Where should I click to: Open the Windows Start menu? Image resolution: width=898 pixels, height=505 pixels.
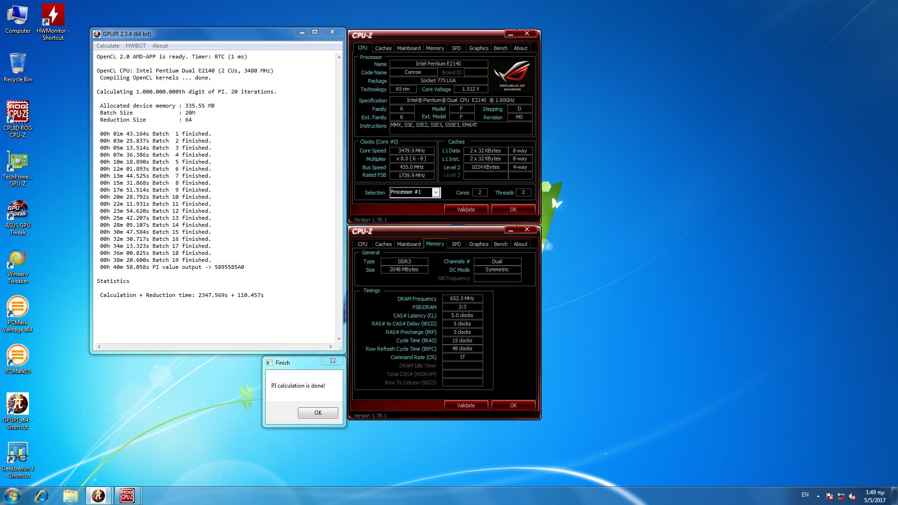pos(12,496)
